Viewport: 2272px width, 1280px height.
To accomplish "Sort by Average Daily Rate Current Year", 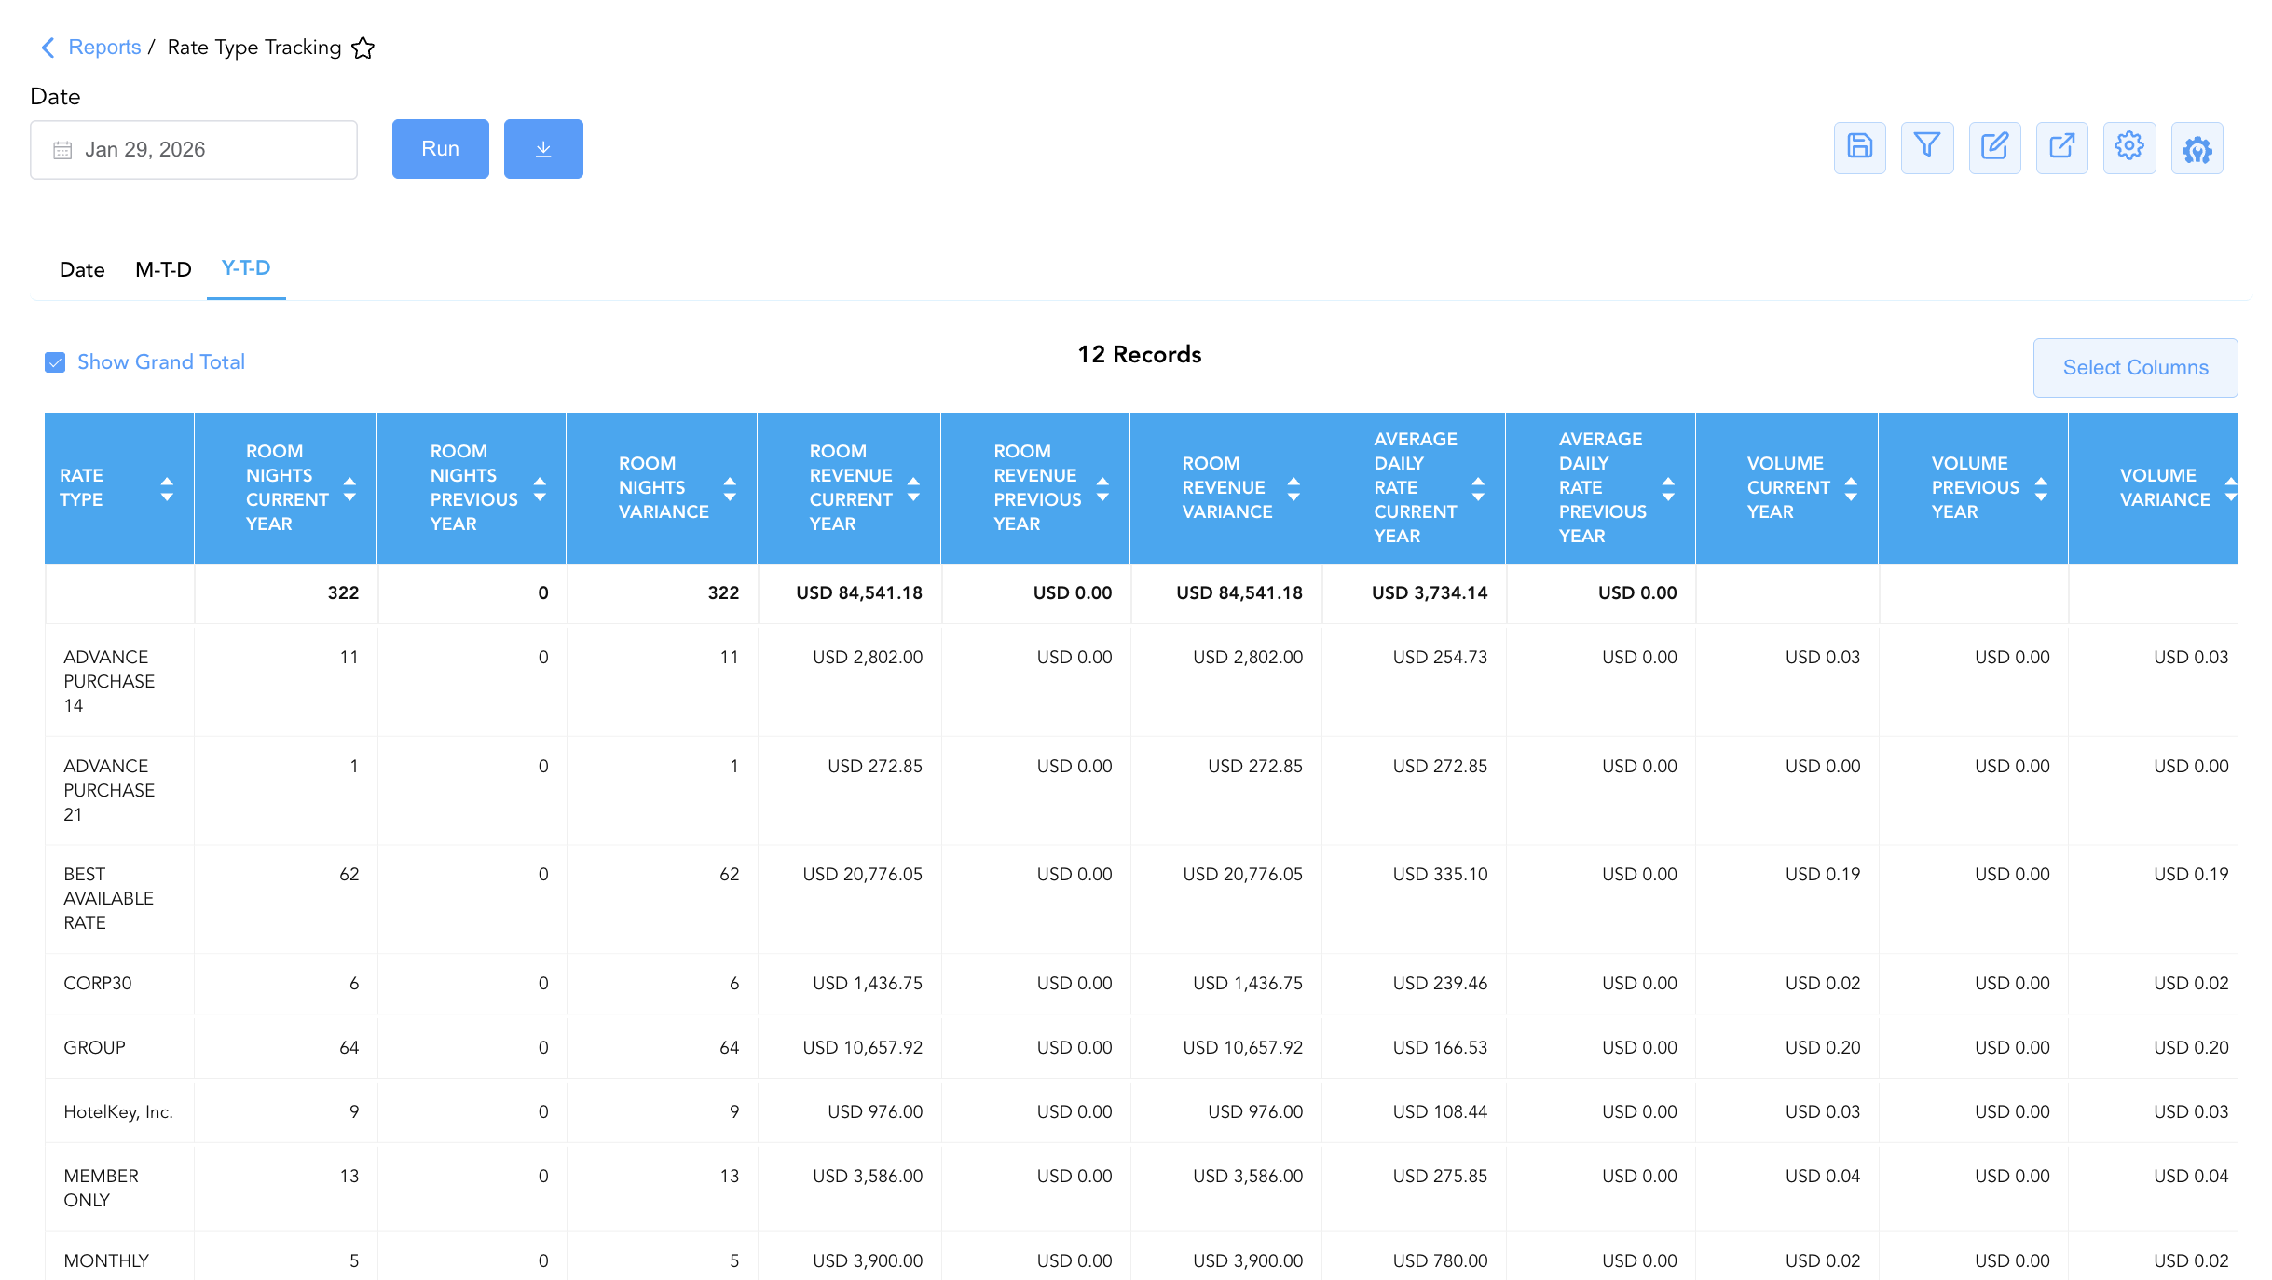I will pyautogui.click(x=1478, y=488).
